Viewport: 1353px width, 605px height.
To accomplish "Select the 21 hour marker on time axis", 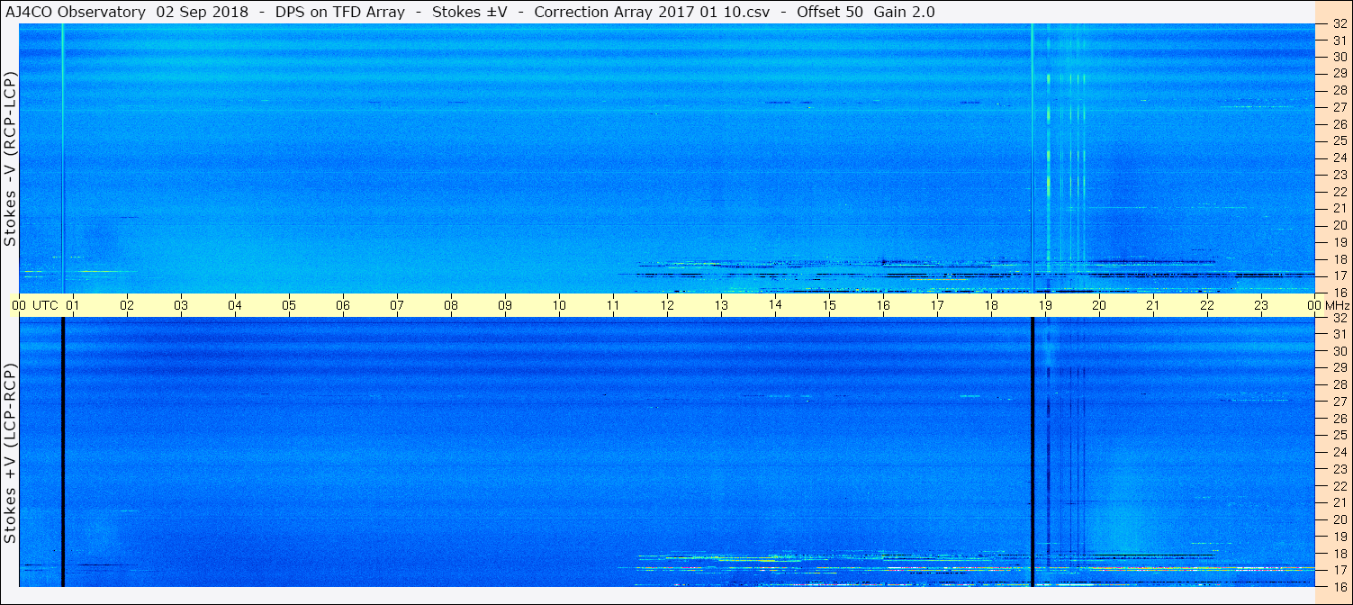I will [1153, 306].
